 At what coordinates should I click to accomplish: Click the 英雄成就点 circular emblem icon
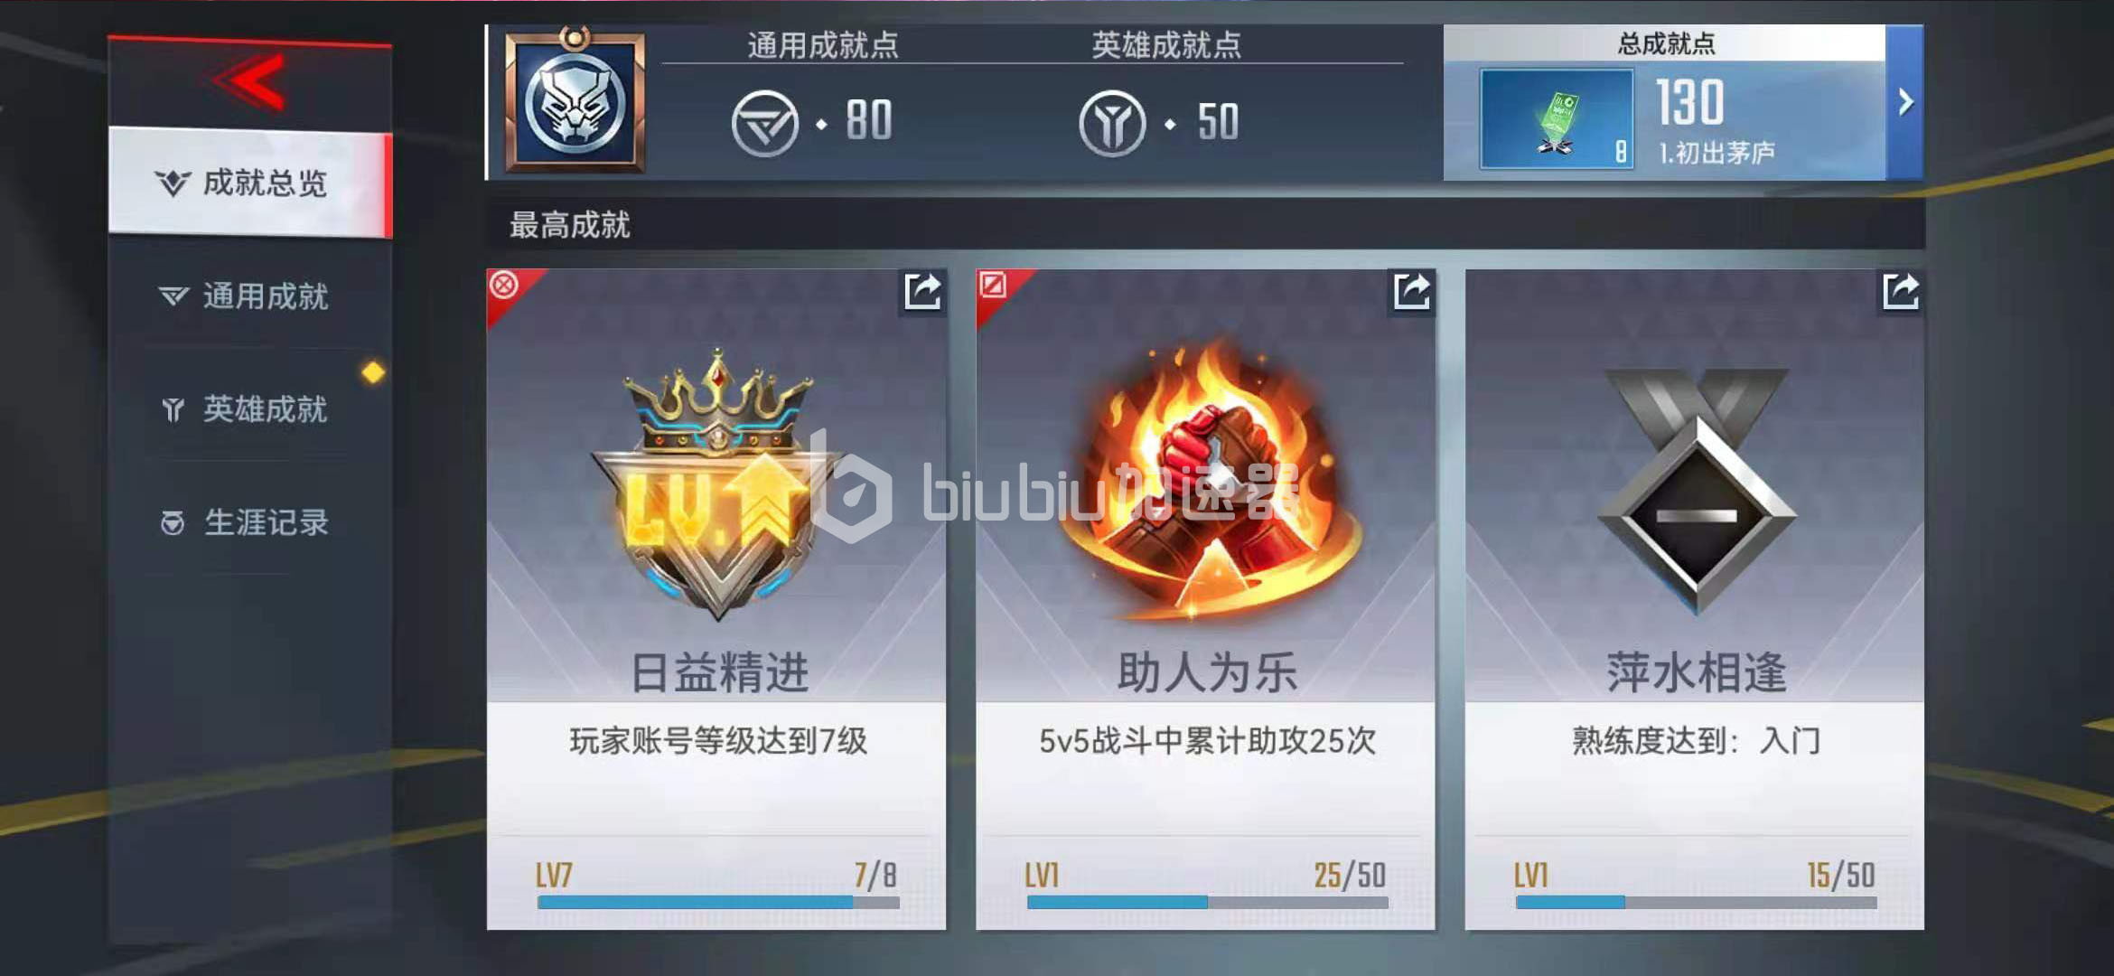(x=1112, y=124)
